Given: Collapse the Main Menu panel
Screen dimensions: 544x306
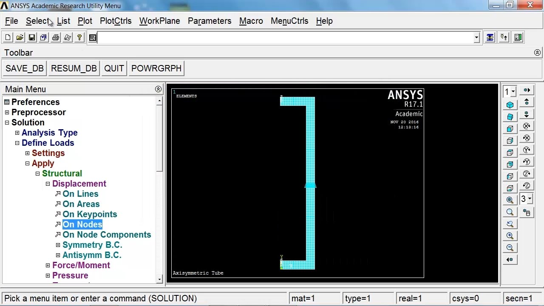Looking at the screenshot, I should click(158, 89).
